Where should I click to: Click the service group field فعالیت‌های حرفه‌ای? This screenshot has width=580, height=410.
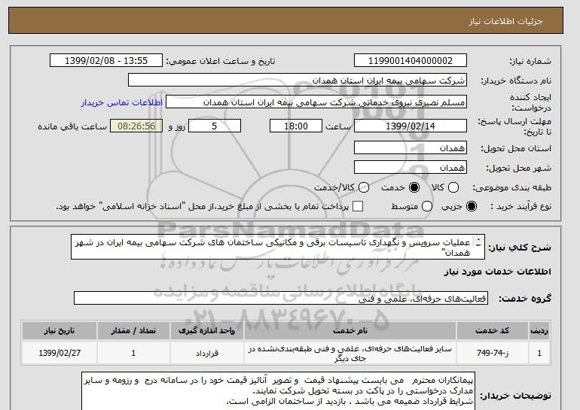pyautogui.click(x=281, y=298)
